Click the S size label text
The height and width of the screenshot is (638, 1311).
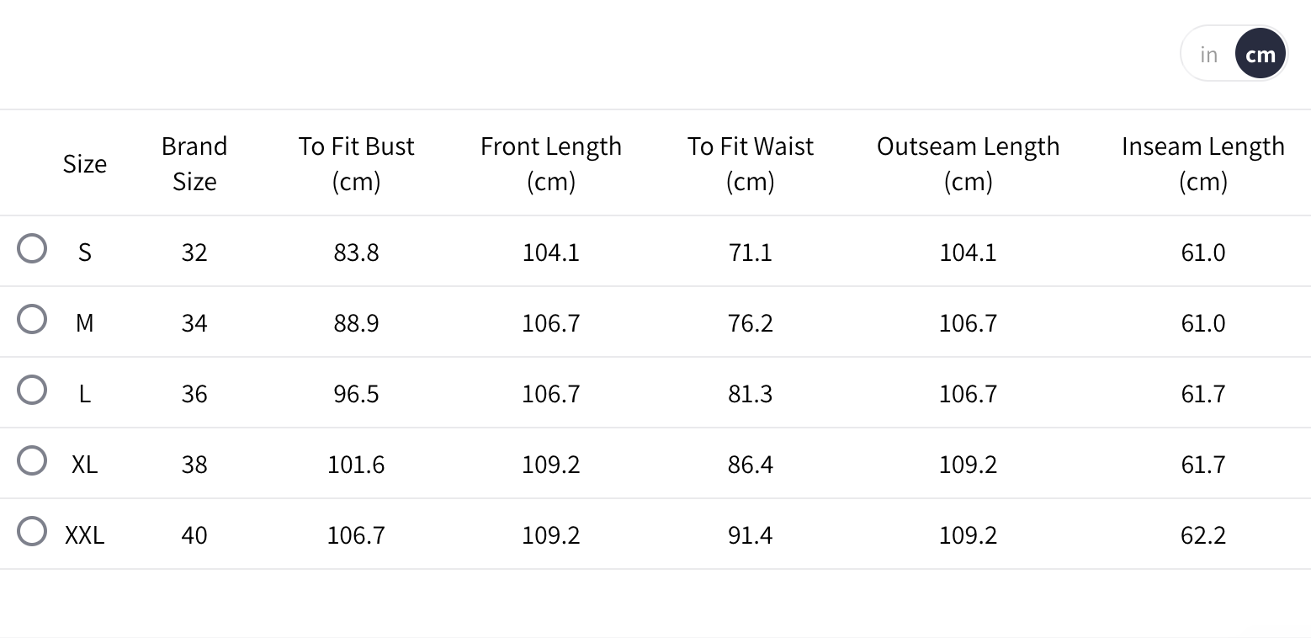pos(85,252)
